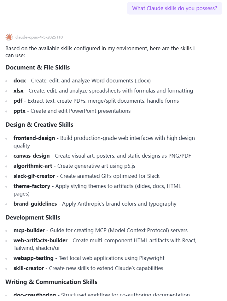Click the theme-factory skill name
The width and height of the screenshot is (227, 301).
coord(32,186)
